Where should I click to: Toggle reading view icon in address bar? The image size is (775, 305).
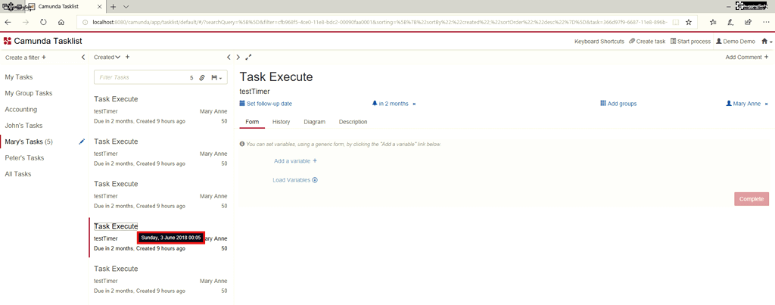(675, 22)
